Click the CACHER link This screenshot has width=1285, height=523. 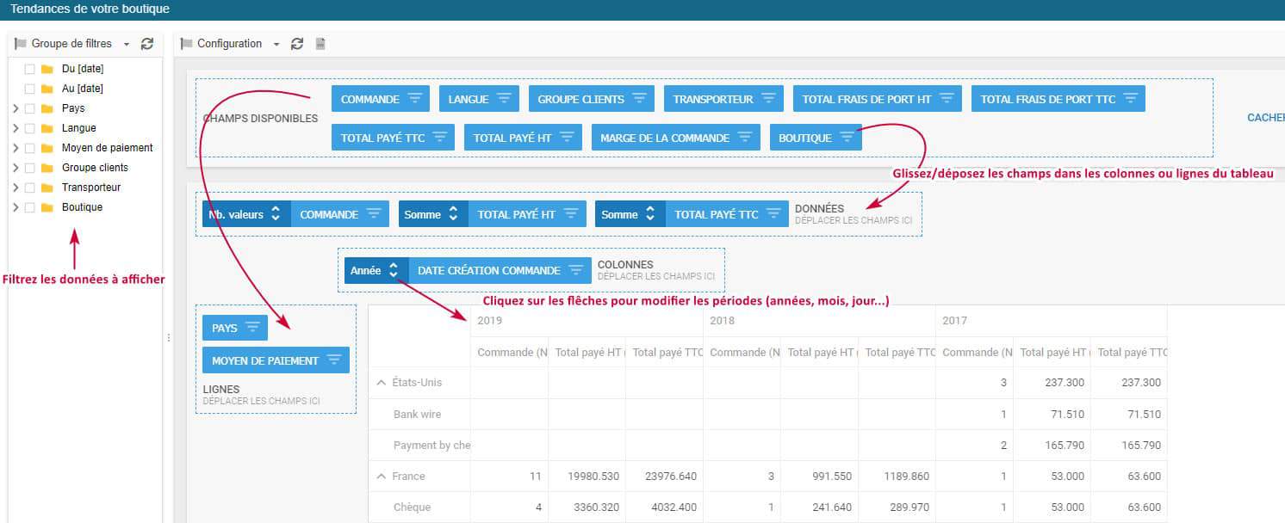coord(1265,118)
